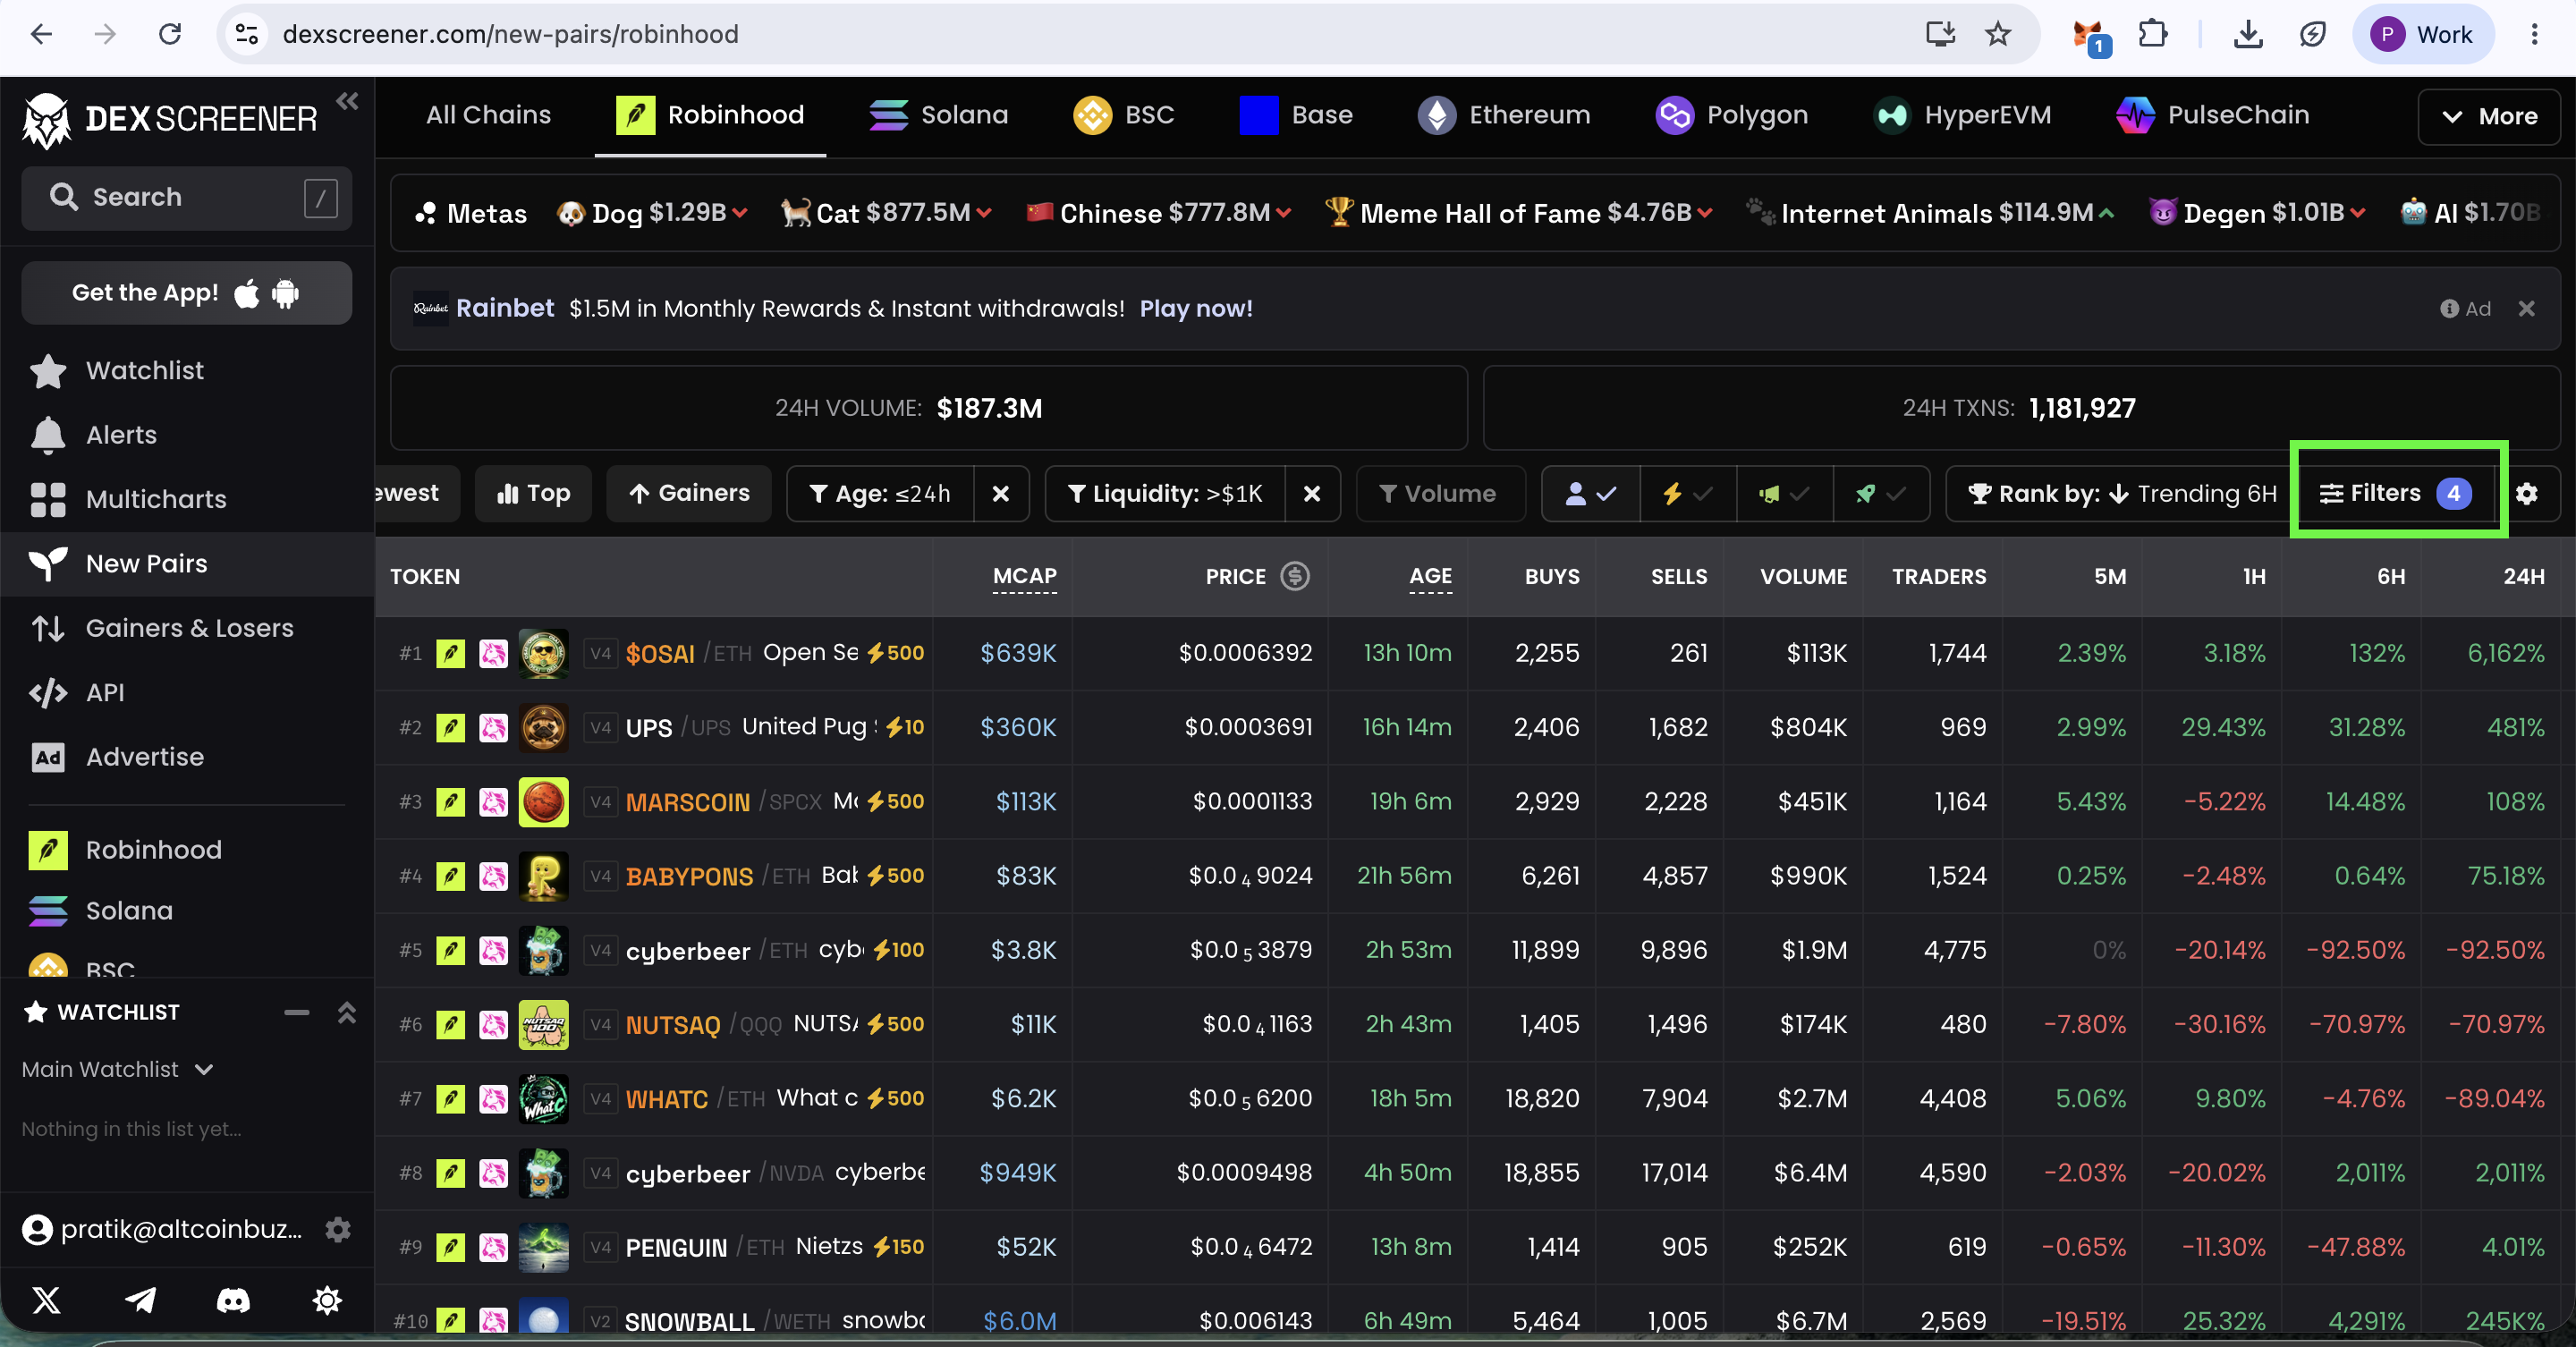Viewport: 2576px width, 1347px height.
Task: Click the browser address bar URL
Action: [x=511, y=34]
